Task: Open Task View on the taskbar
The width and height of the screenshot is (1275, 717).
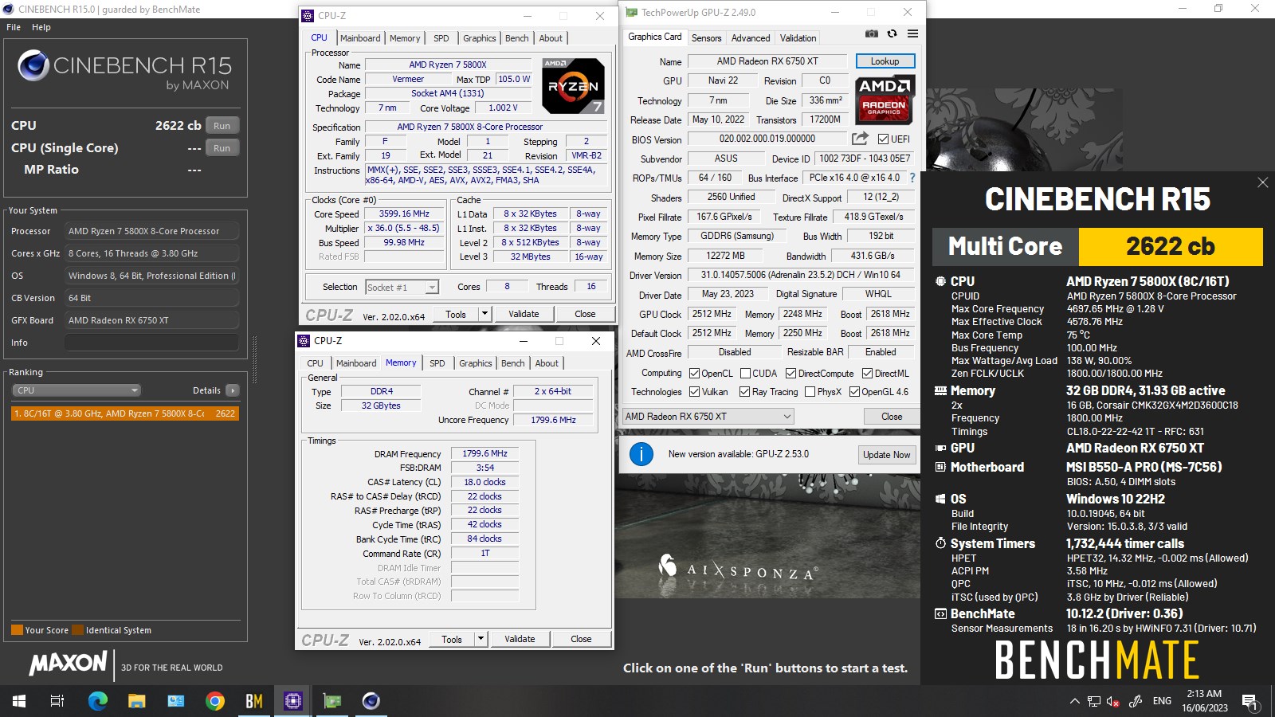Action: pyautogui.click(x=57, y=701)
